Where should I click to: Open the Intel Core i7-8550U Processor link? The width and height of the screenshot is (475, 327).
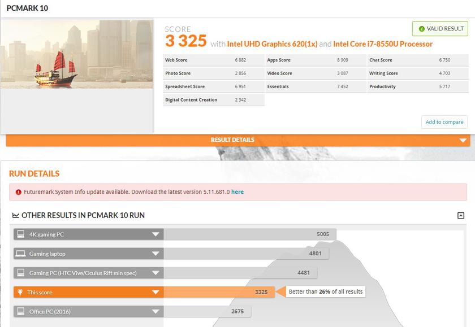click(383, 44)
